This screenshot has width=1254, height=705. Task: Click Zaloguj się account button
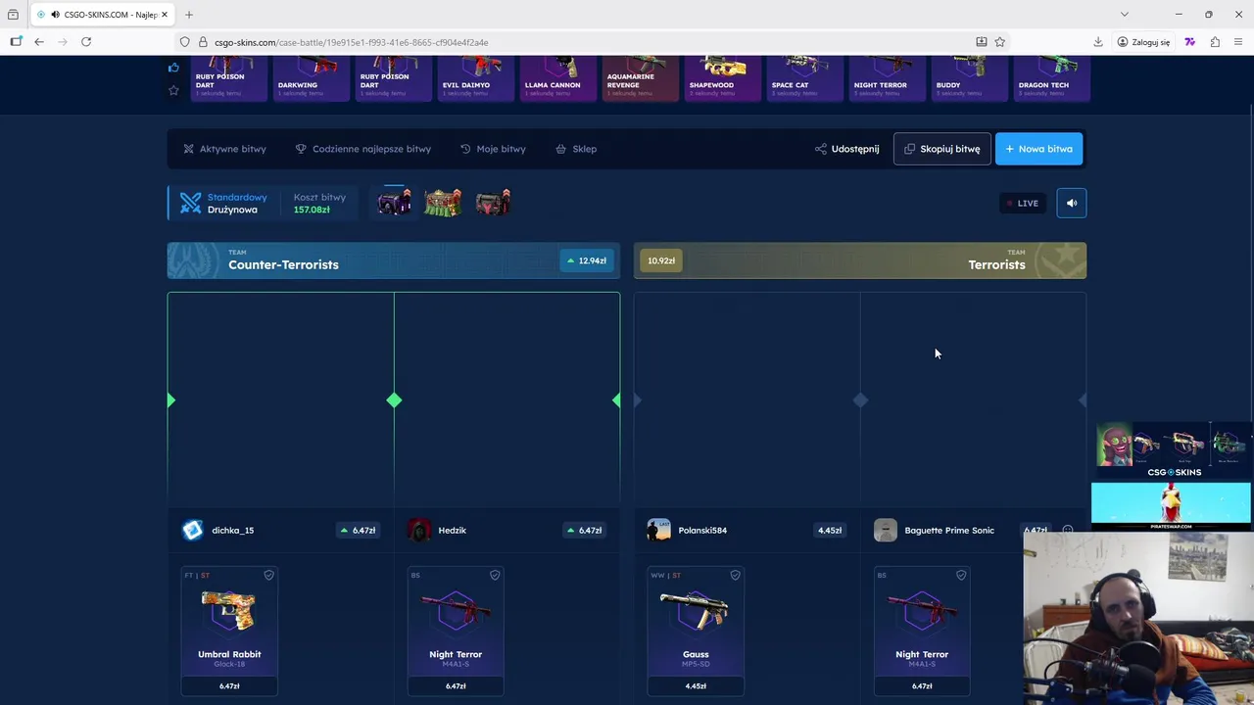coord(1144,42)
